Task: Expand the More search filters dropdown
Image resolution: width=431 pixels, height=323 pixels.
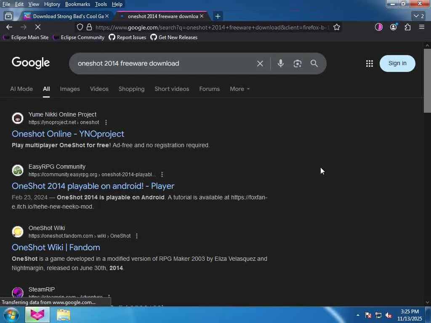Action: (x=239, y=89)
